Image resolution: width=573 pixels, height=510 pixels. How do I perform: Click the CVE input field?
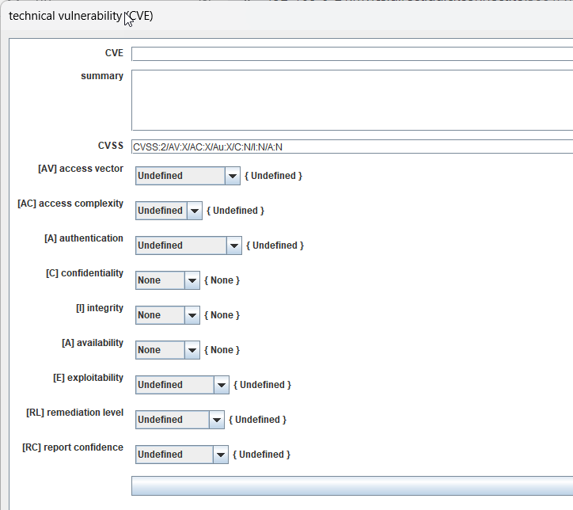pyautogui.click(x=352, y=54)
